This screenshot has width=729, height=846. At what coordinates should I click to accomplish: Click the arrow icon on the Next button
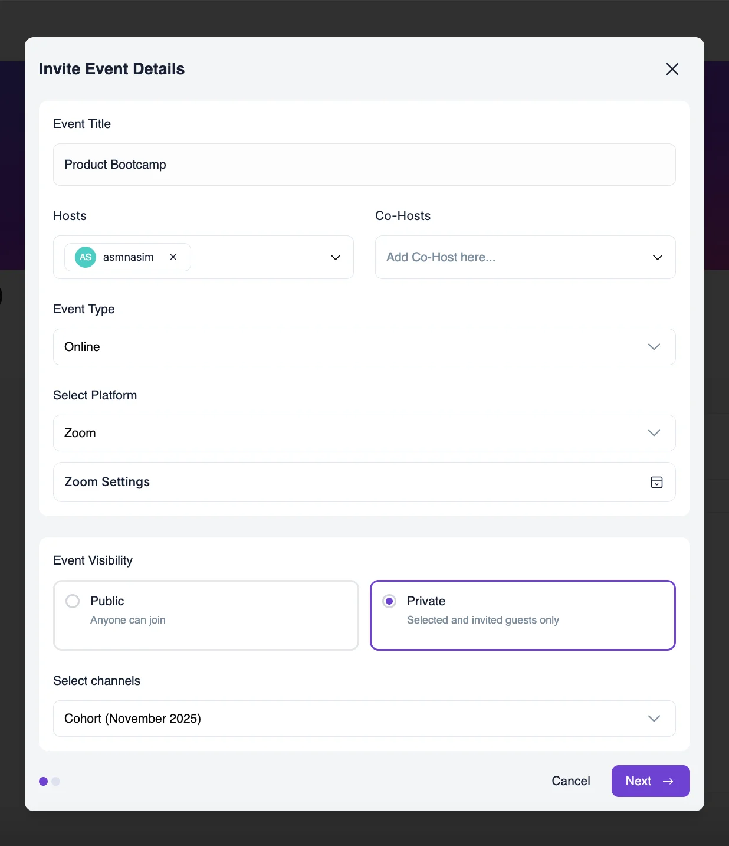point(668,781)
